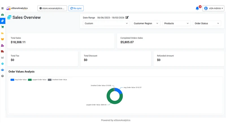Click the Powered by eStoreAnalytics footer
226x127 pixels.
tap(116, 120)
